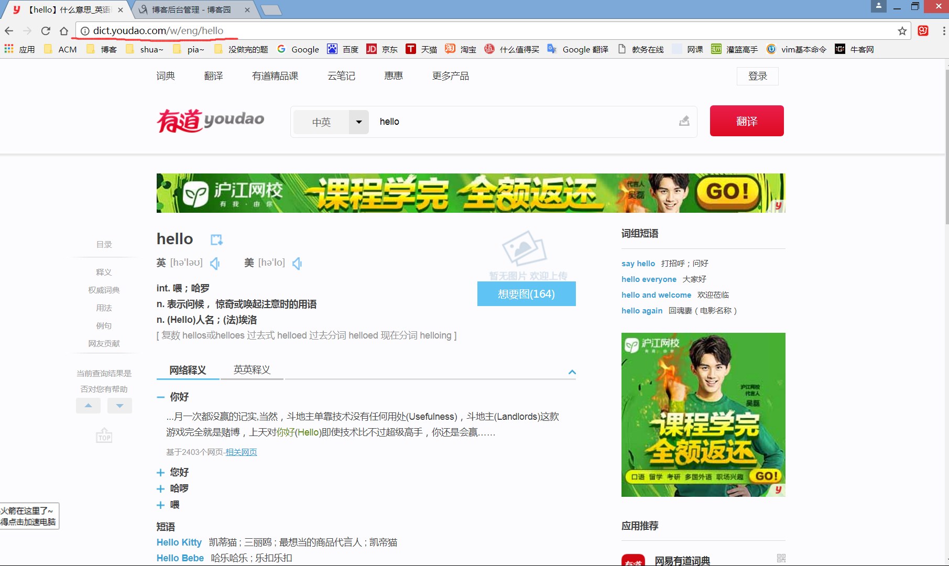Open the 词典 nav item
Image resolution: width=949 pixels, height=566 pixels.
166,76
